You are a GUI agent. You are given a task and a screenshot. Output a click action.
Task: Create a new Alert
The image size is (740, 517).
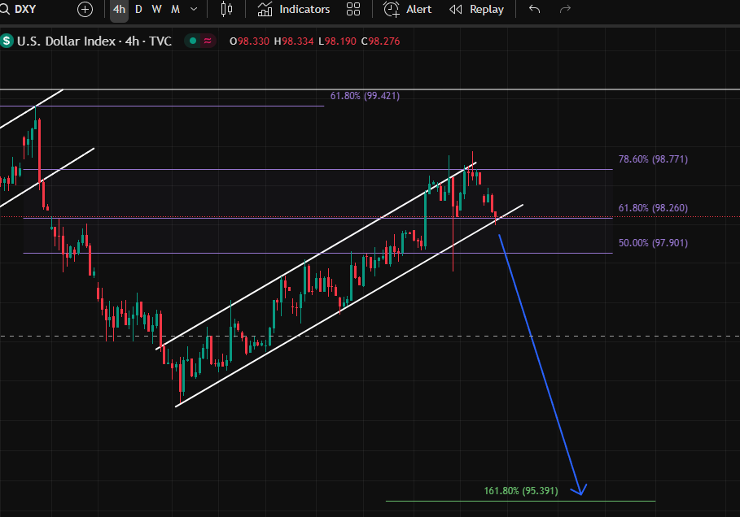(407, 10)
